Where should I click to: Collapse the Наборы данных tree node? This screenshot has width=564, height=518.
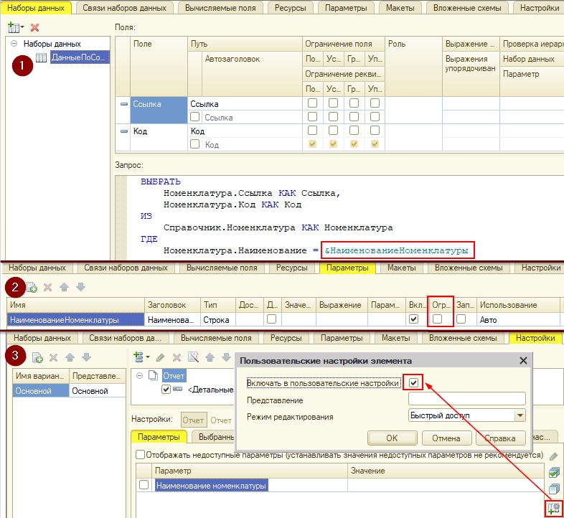(14, 44)
